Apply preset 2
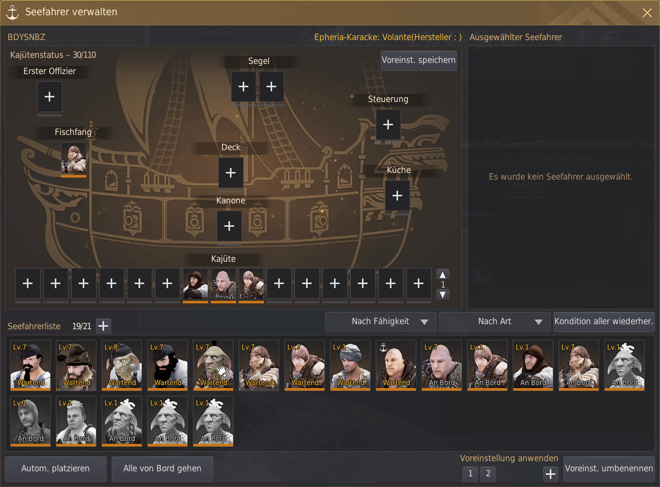660x487 pixels. pos(488,474)
